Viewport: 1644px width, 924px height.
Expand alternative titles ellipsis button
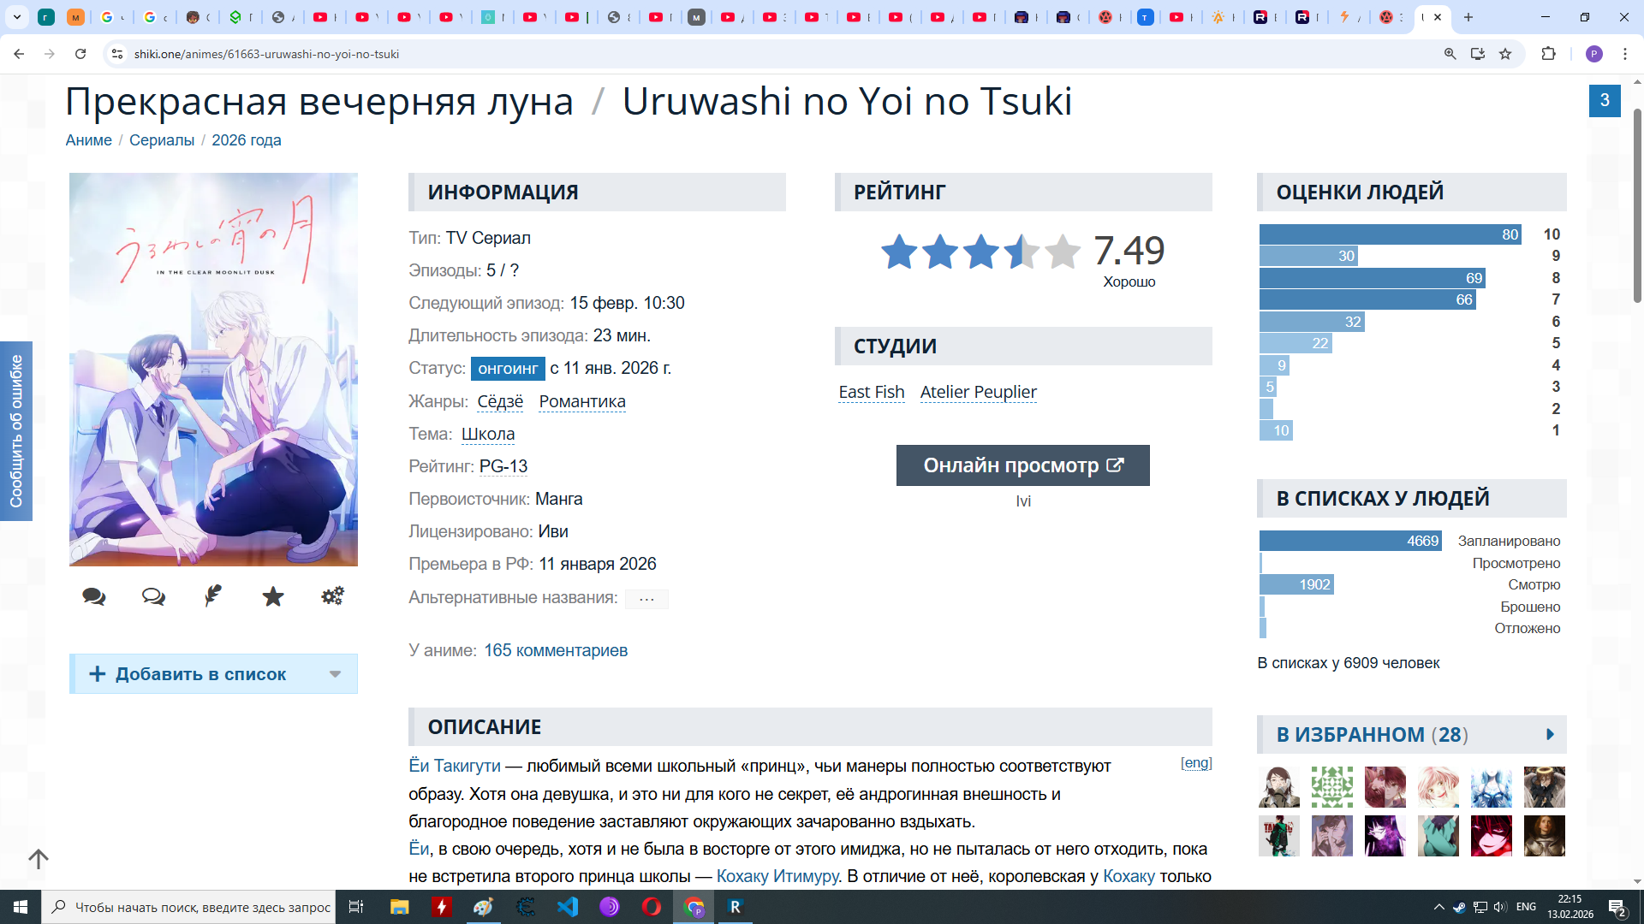click(646, 599)
